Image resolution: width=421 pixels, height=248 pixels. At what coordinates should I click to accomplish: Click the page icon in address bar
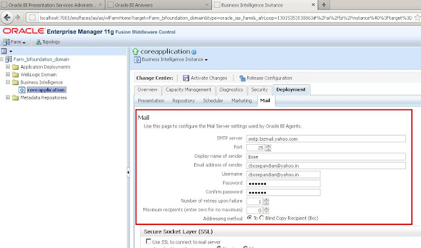pos(32,18)
